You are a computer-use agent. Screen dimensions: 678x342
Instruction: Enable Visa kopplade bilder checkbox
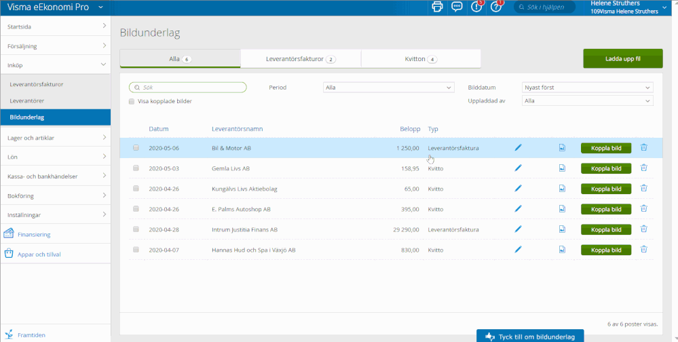pyautogui.click(x=132, y=101)
